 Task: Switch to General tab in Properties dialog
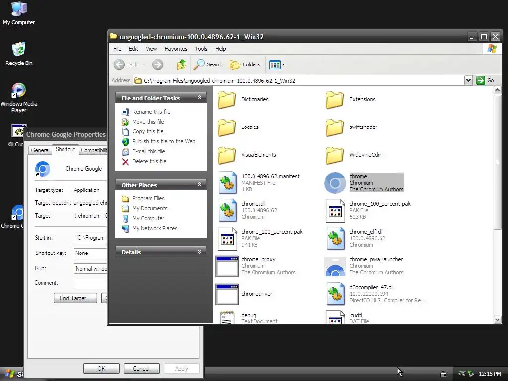coord(40,150)
